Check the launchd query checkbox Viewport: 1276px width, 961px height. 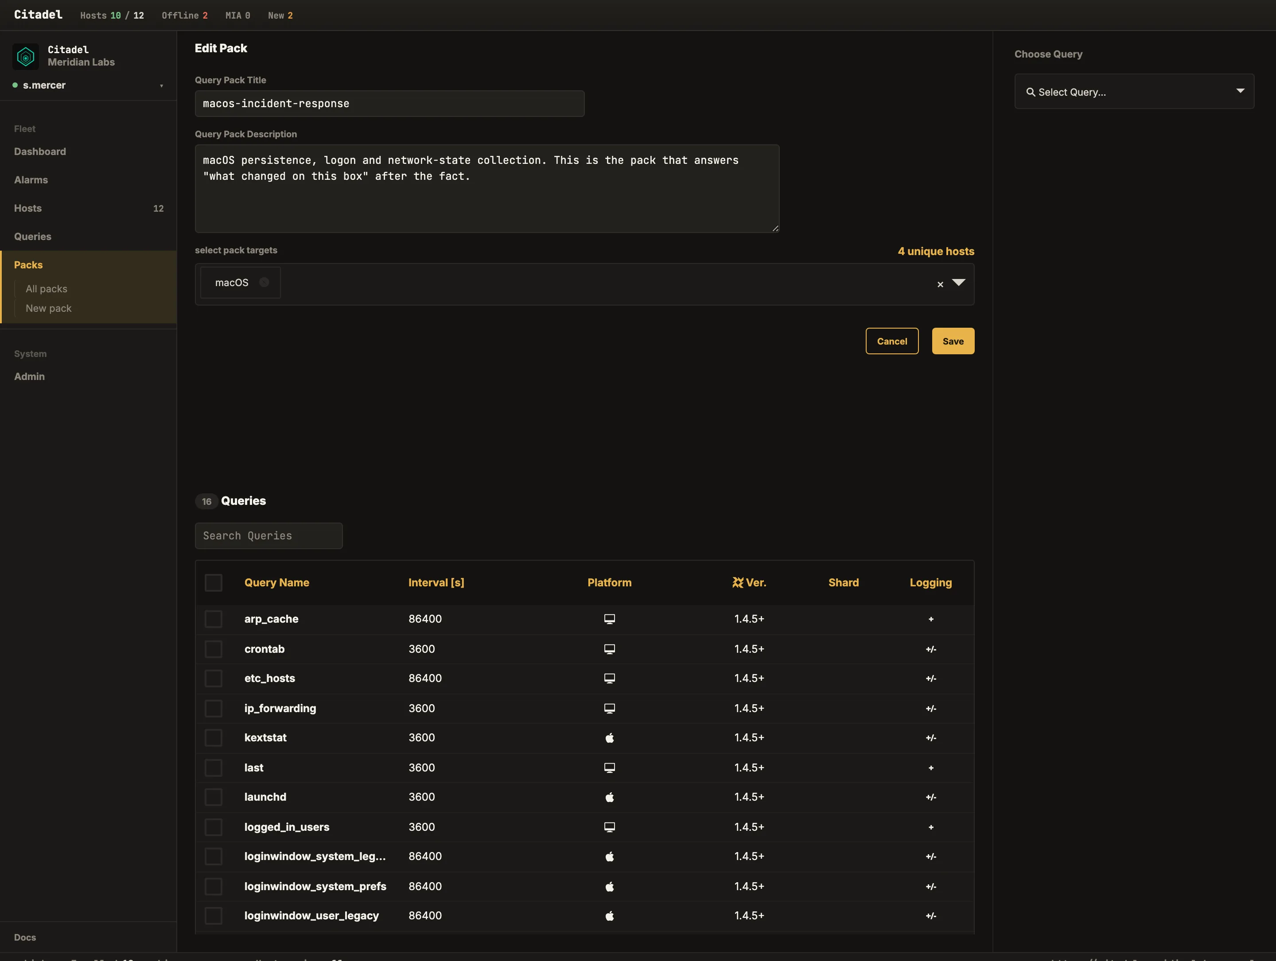pos(214,797)
